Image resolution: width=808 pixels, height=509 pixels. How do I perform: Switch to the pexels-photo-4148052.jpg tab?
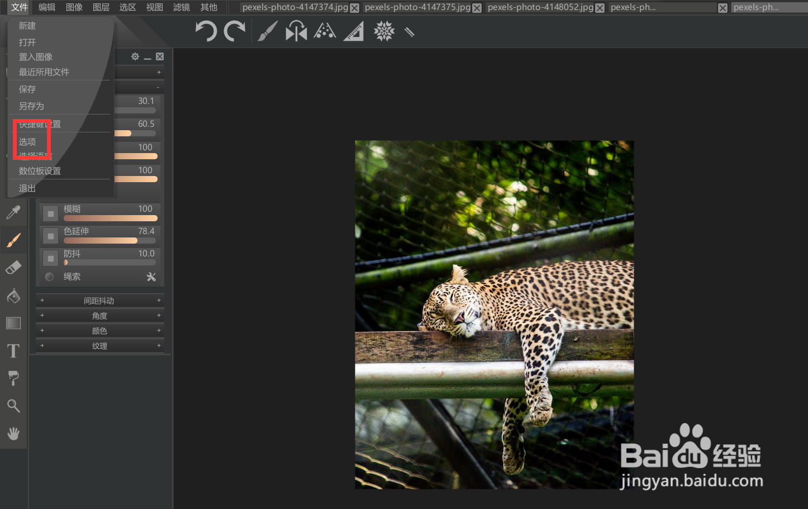click(x=540, y=7)
